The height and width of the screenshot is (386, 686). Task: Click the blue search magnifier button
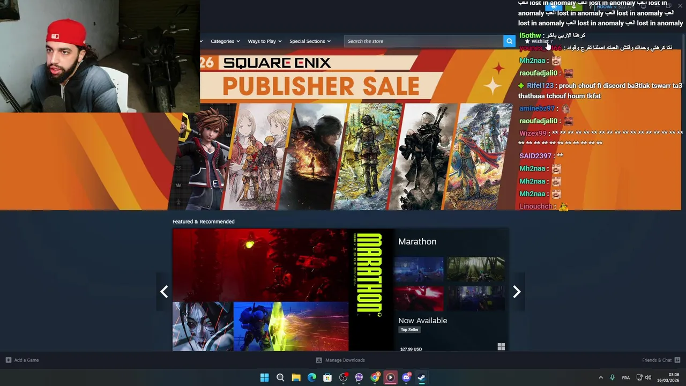(x=509, y=41)
